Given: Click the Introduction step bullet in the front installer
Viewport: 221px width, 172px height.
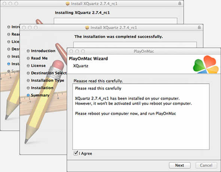Looking at the screenshot, I should 28,51.
